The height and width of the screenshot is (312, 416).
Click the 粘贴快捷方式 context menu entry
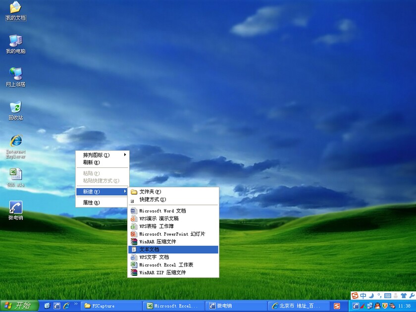(x=103, y=181)
